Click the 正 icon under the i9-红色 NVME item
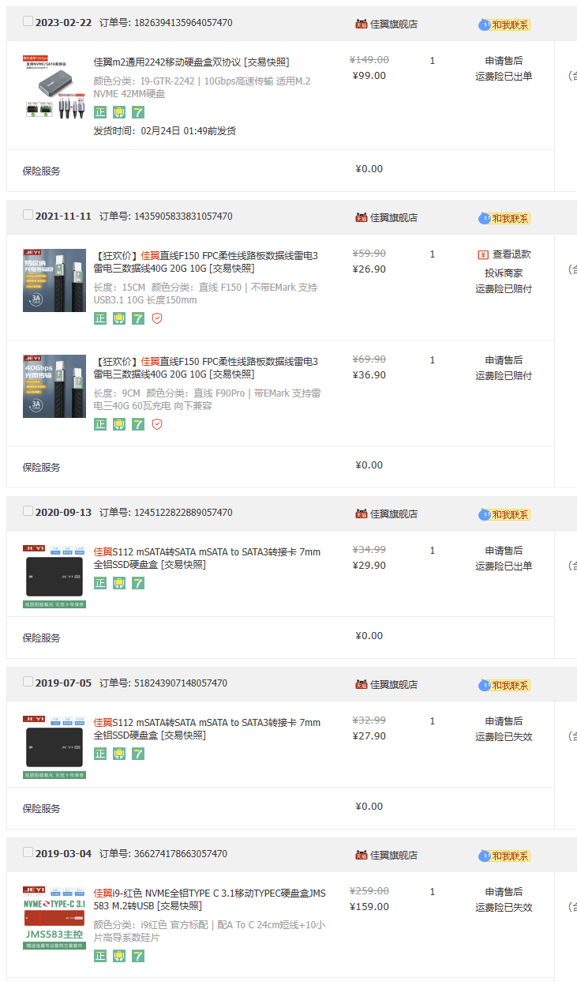 click(100, 956)
